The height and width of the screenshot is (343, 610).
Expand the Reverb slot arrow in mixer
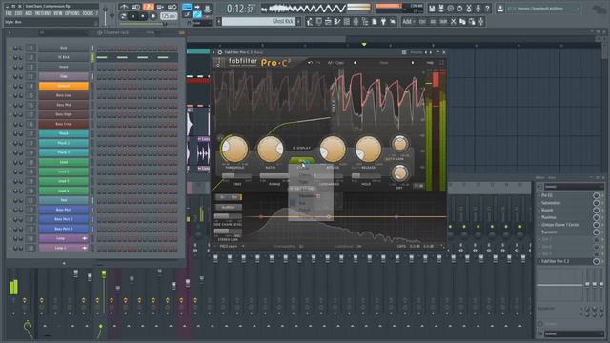point(539,210)
